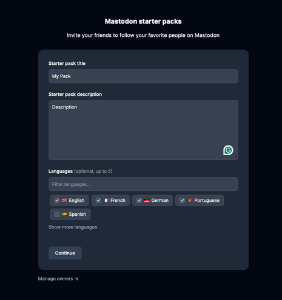The width and height of the screenshot is (282, 300).
Task: Uncheck the French language checkbox
Action: [98, 201]
